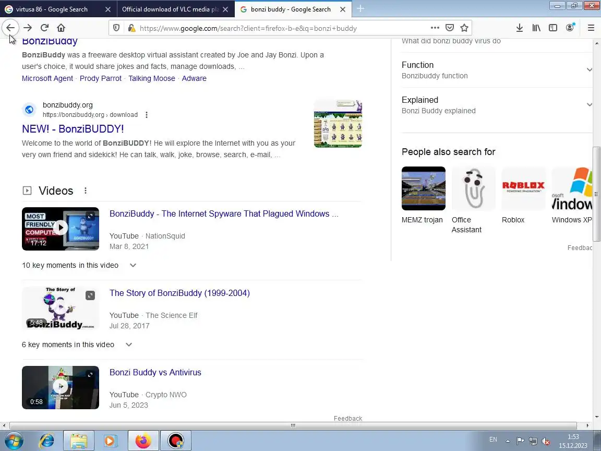Viewport: 601px width, 451px height.
Task: Click bonzibuddy.org globe favicon
Action: pyautogui.click(x=29, y=110)
